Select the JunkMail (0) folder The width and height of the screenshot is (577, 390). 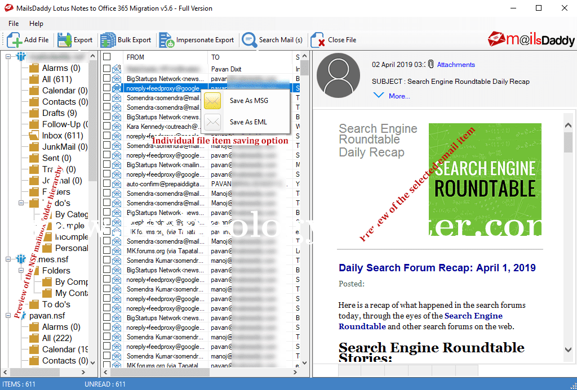[65, 147]
